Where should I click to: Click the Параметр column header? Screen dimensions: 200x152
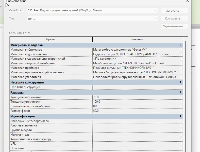click(x=51, y=39)
